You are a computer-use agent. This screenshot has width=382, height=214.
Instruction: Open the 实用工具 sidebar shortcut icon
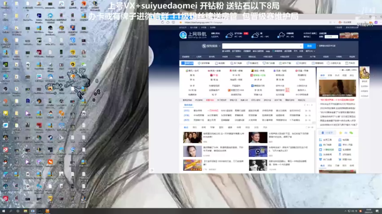(320, 140)
